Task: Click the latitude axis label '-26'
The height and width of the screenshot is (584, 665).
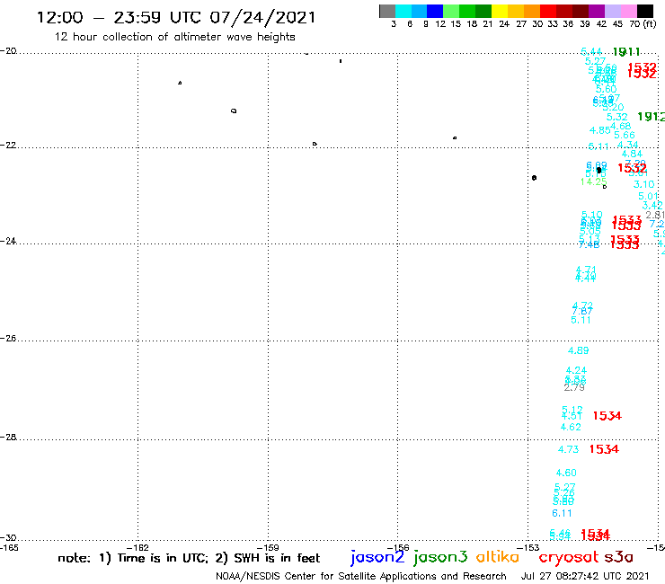Action: [8, 339]
